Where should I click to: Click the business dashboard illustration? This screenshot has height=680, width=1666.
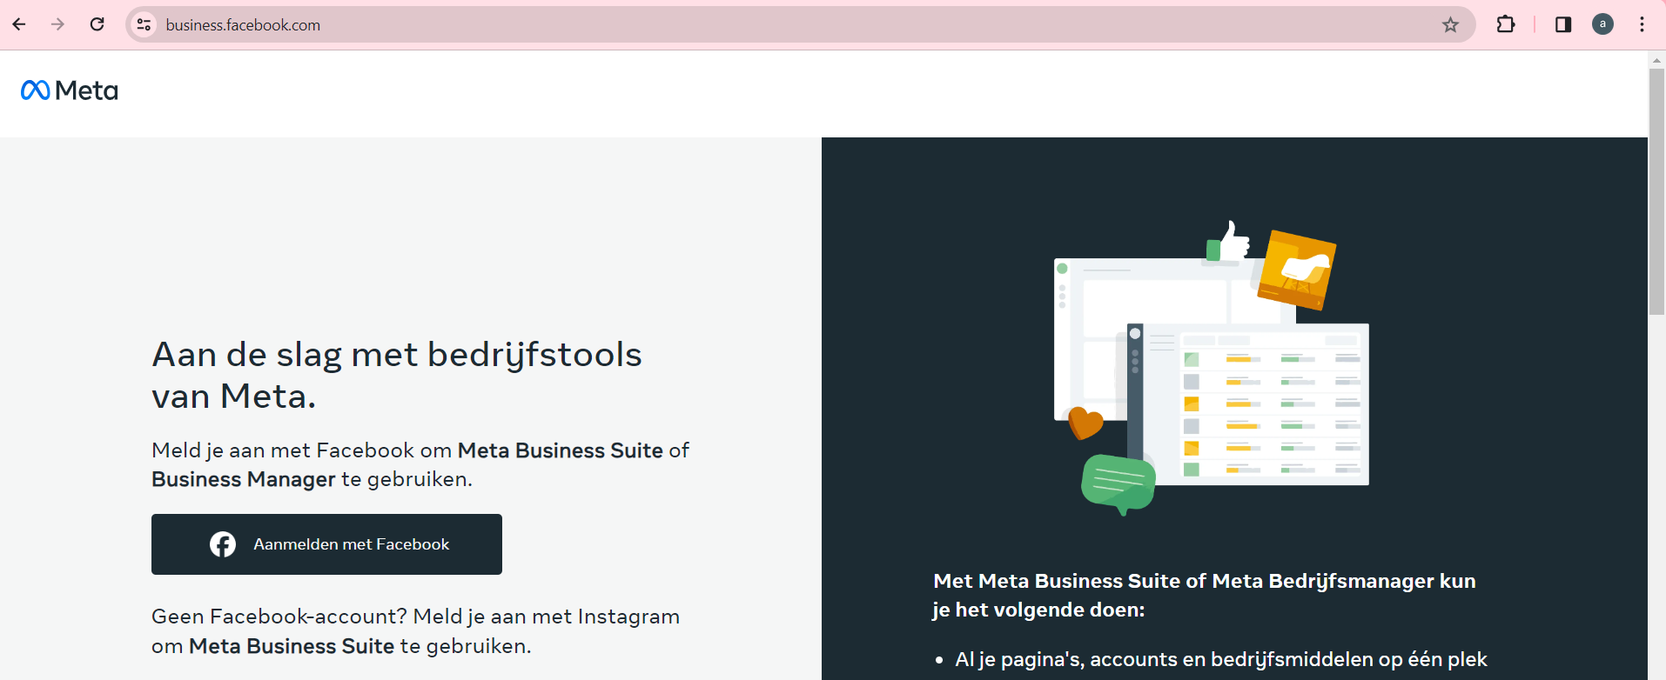point(1212,368)
